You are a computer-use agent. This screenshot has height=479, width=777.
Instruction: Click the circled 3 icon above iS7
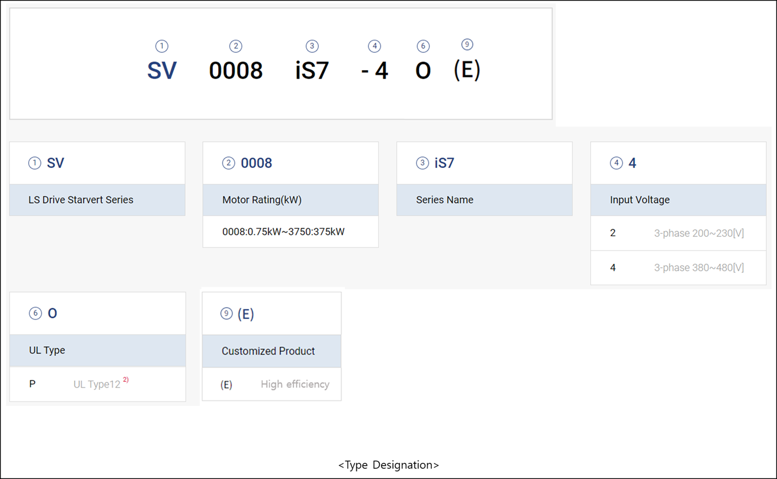312,46
